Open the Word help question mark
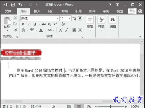This screenshot has width=145, height=108. pos(110,5)
